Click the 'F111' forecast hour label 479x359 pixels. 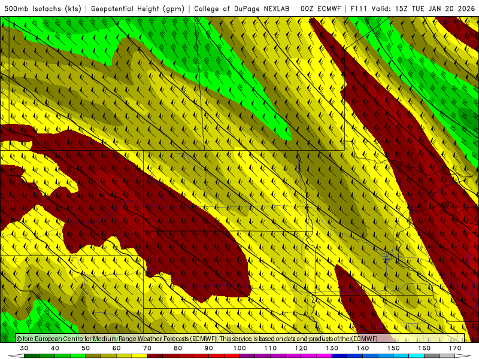pos(359,9)
